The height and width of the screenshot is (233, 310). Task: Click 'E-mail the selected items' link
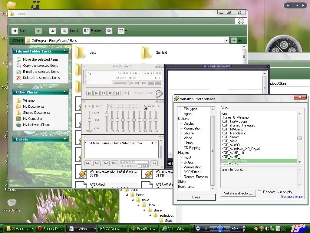pos(41,72)
